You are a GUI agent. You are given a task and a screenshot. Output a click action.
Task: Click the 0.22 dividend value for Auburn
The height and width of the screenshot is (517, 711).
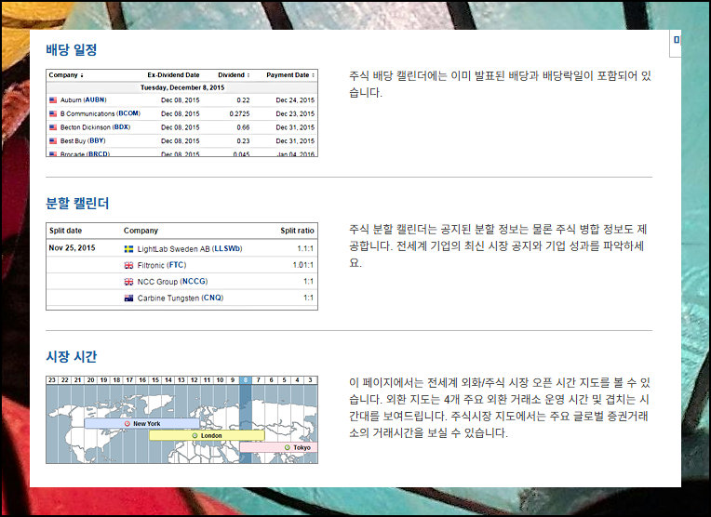click(x=243, y=100)
